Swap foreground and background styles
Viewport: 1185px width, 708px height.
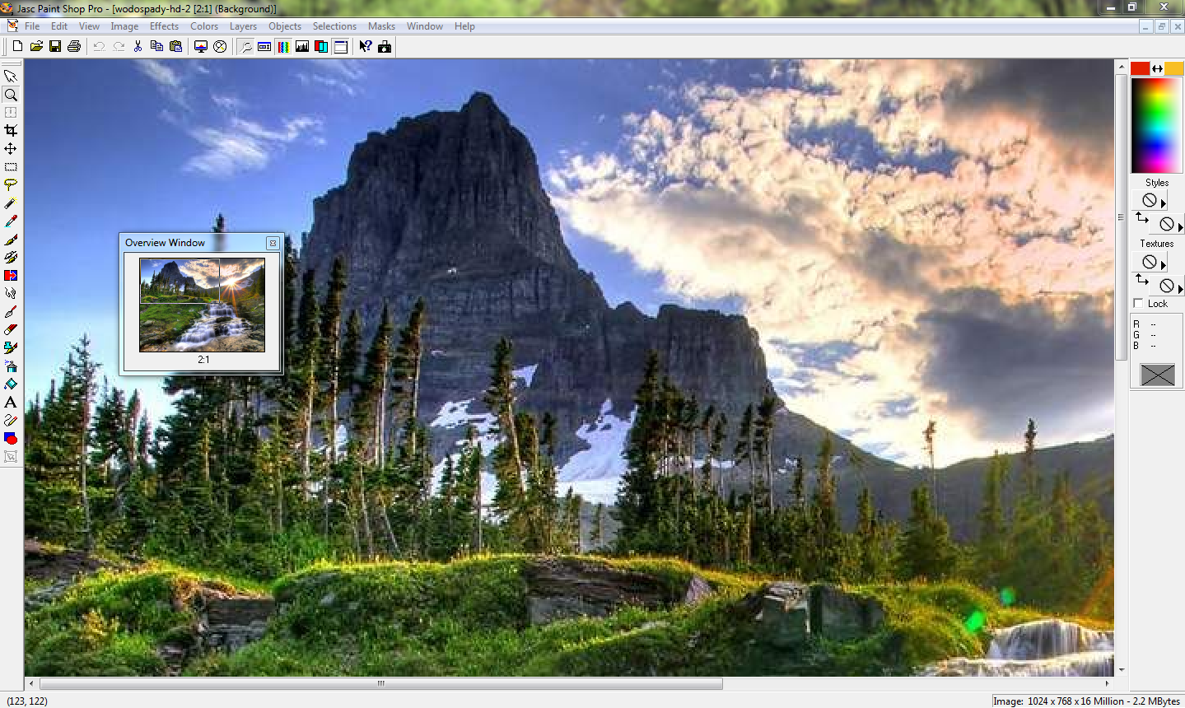(1142, 217)
